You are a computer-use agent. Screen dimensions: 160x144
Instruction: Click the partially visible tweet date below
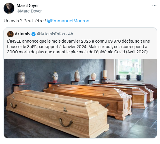click(x=24, y=143)
